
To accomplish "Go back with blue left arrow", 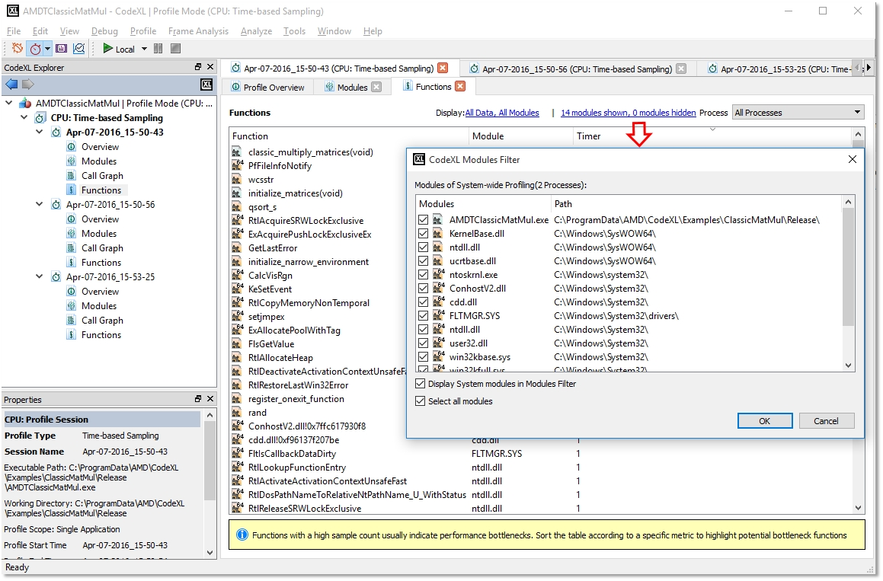I will click(11, 85).
